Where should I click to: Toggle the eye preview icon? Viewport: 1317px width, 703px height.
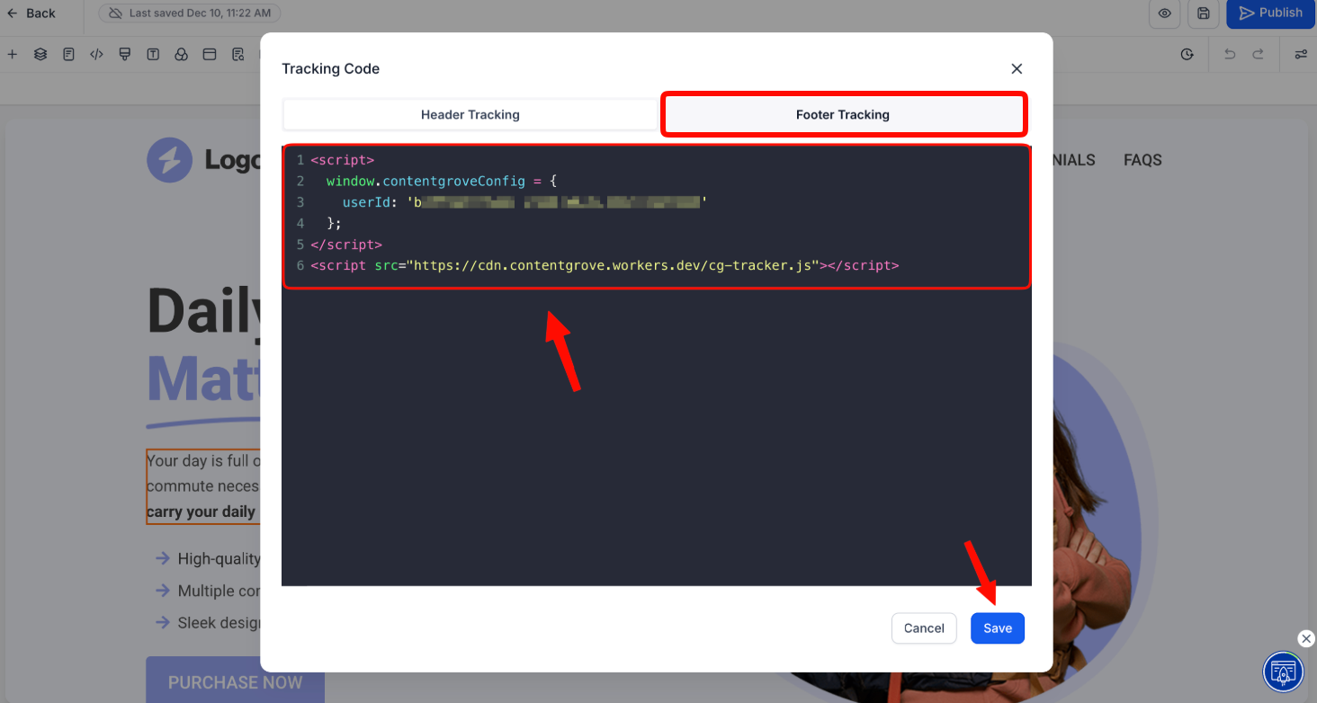(x=1164, y=13)
